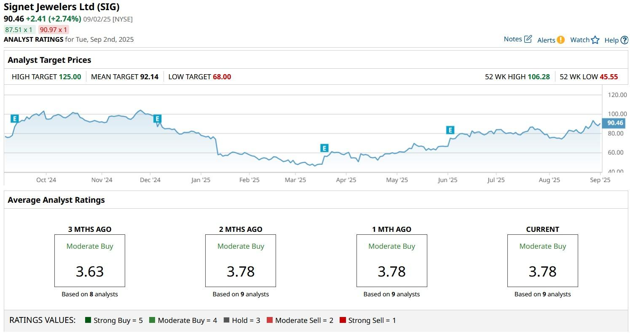The image size is (630, 333).
Task: Select the CURRENT rating box
Action: click(542, 260)
